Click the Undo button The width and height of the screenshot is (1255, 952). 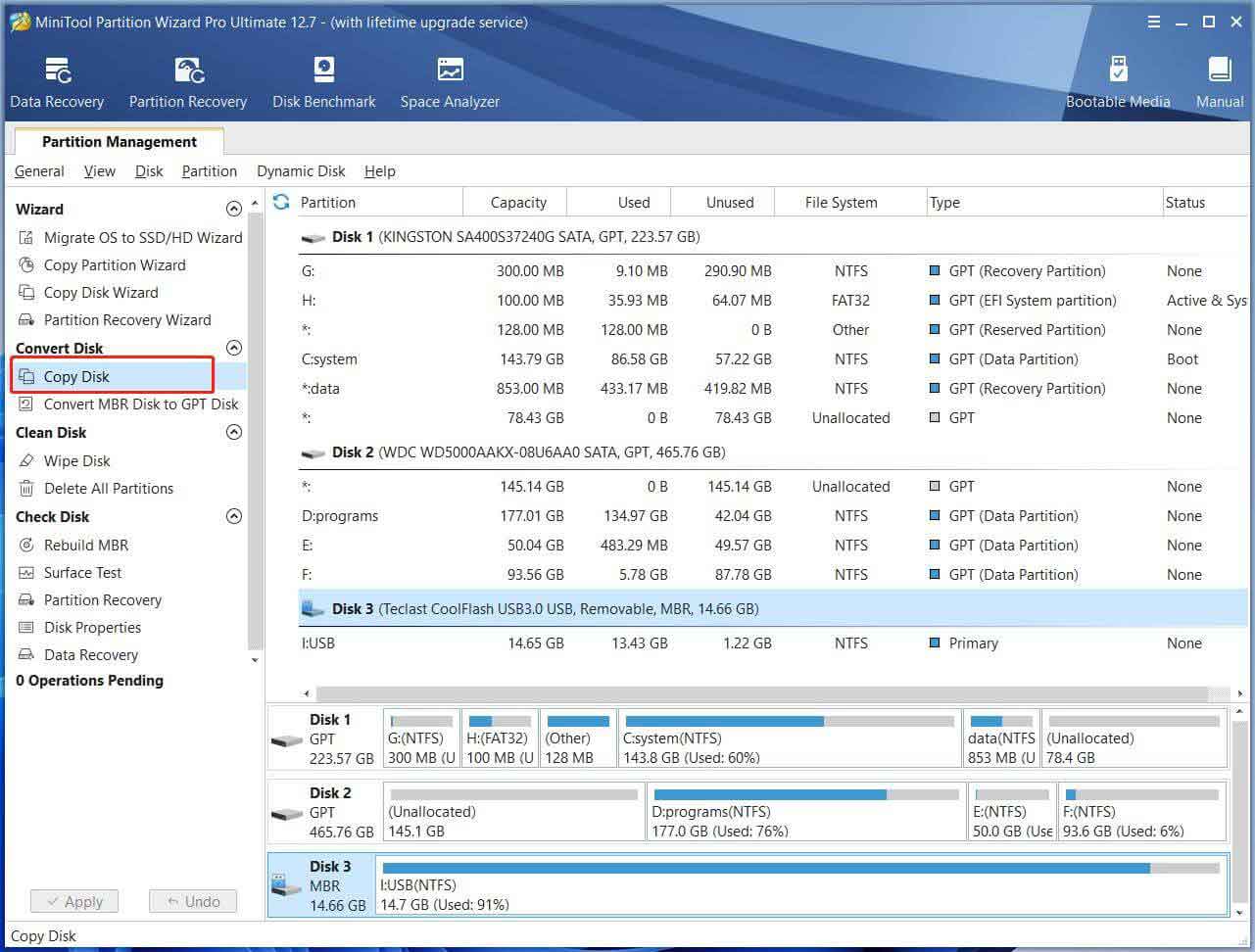click(193, 901)
